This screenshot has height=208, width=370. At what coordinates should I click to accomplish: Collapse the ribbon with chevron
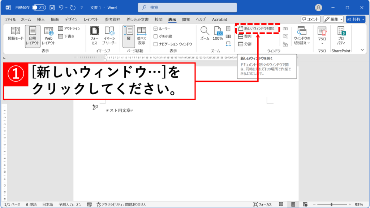click(362, 50)
